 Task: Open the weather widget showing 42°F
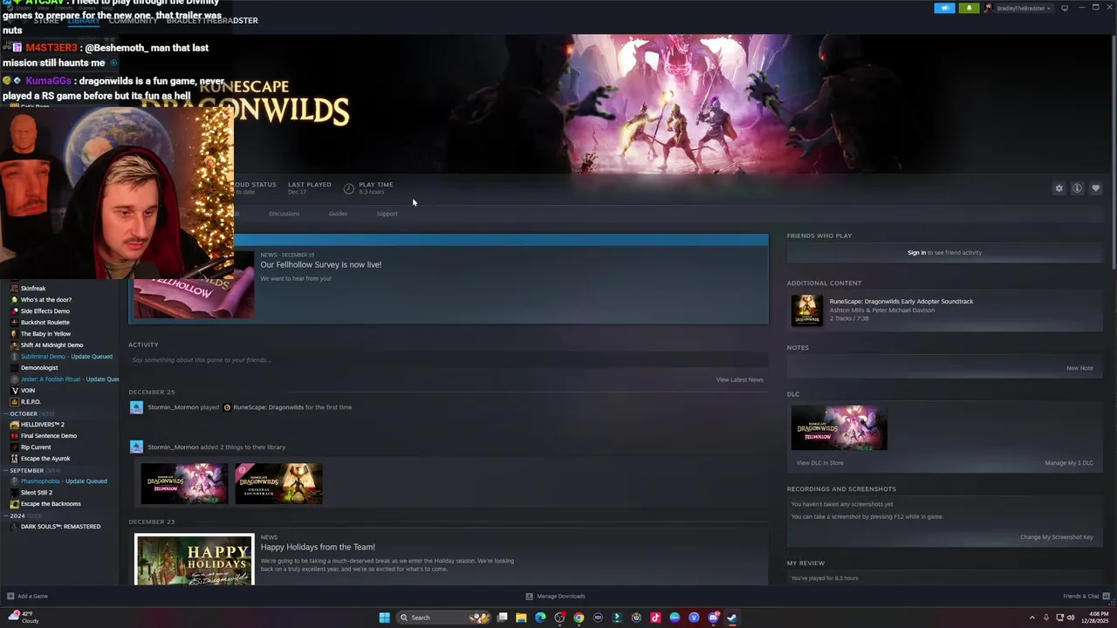(24, 618)
